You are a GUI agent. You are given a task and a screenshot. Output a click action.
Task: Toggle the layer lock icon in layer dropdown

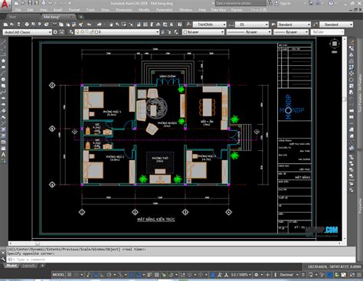pyautogui.click(x=93, y=32)
